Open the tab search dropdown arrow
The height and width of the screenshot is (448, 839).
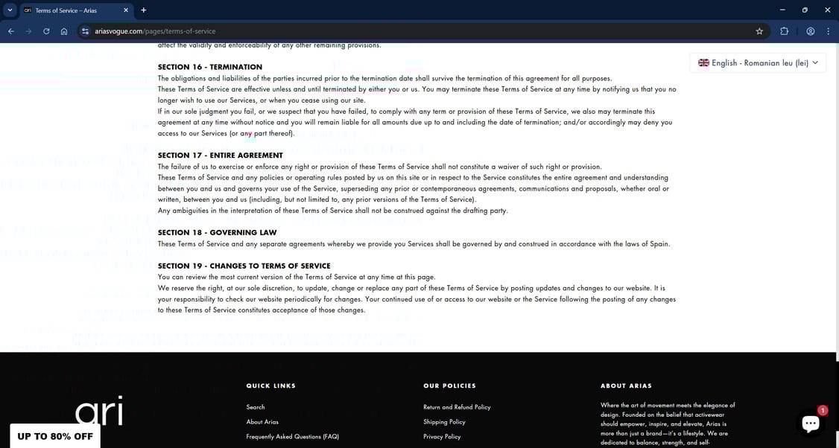pos(10,10)
